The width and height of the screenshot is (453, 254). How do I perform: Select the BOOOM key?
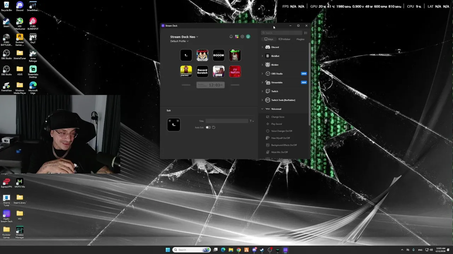219,55
